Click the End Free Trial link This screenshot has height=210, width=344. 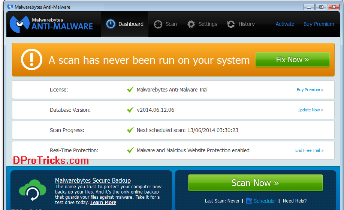point(309,150)
